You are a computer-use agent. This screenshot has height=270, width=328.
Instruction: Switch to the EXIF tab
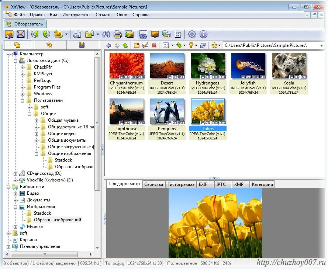coord(205,184)
